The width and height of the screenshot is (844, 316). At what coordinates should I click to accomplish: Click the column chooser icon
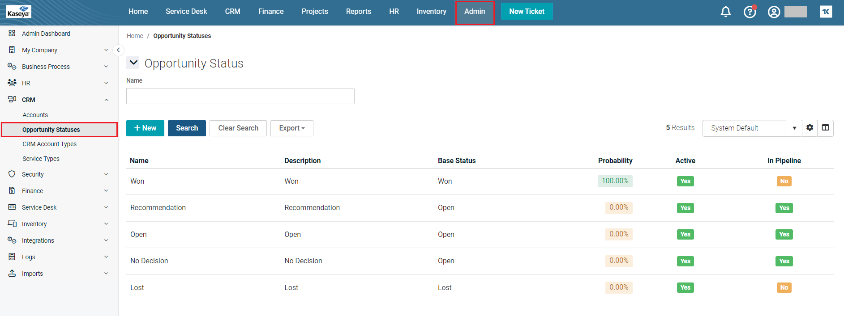(825, 128)
